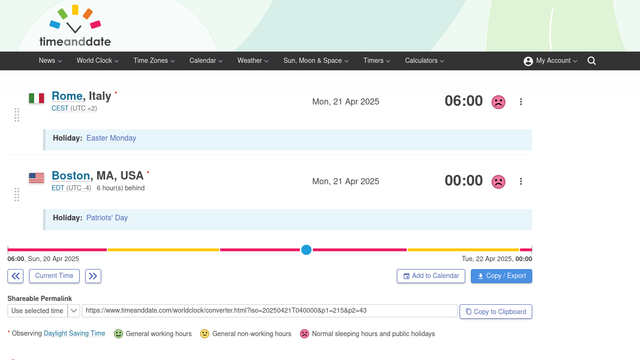Expand the News menu
Screen dimensions: 640x360
[x=50, y=61]
